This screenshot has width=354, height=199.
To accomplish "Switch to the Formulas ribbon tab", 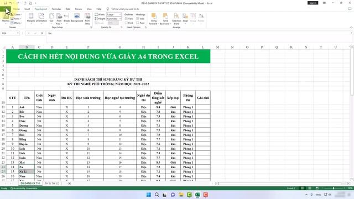I will click(x=56, y=9).
